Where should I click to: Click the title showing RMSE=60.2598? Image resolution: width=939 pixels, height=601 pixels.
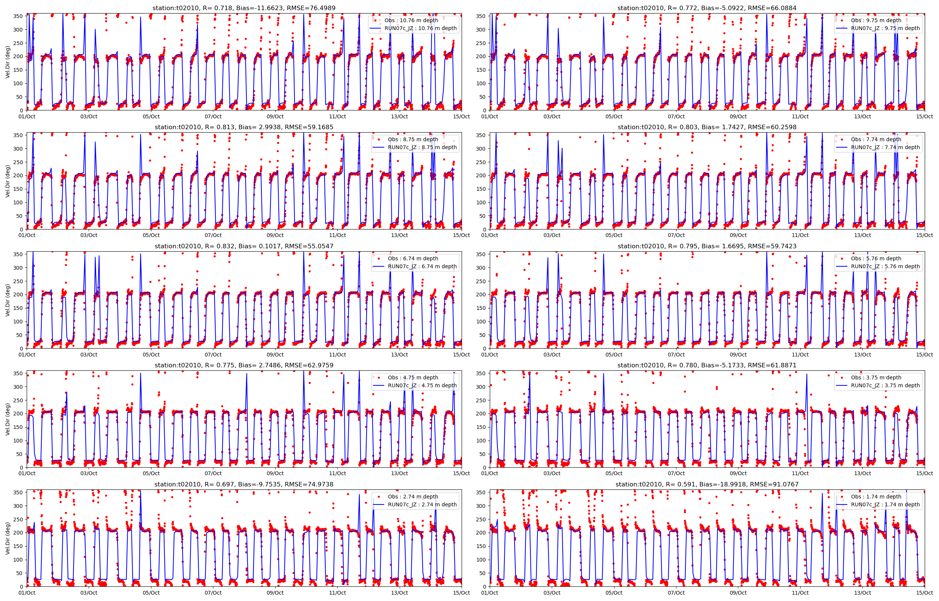point(707,127)
